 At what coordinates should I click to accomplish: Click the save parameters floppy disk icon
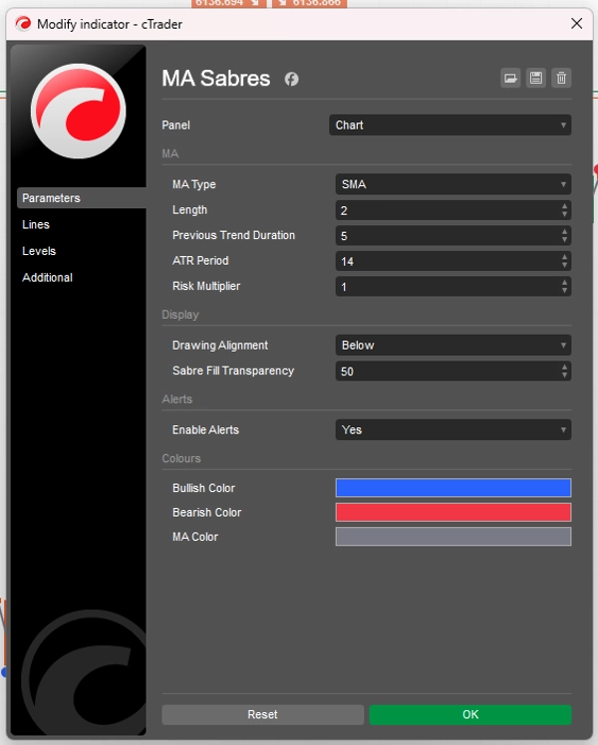[536, 78]
